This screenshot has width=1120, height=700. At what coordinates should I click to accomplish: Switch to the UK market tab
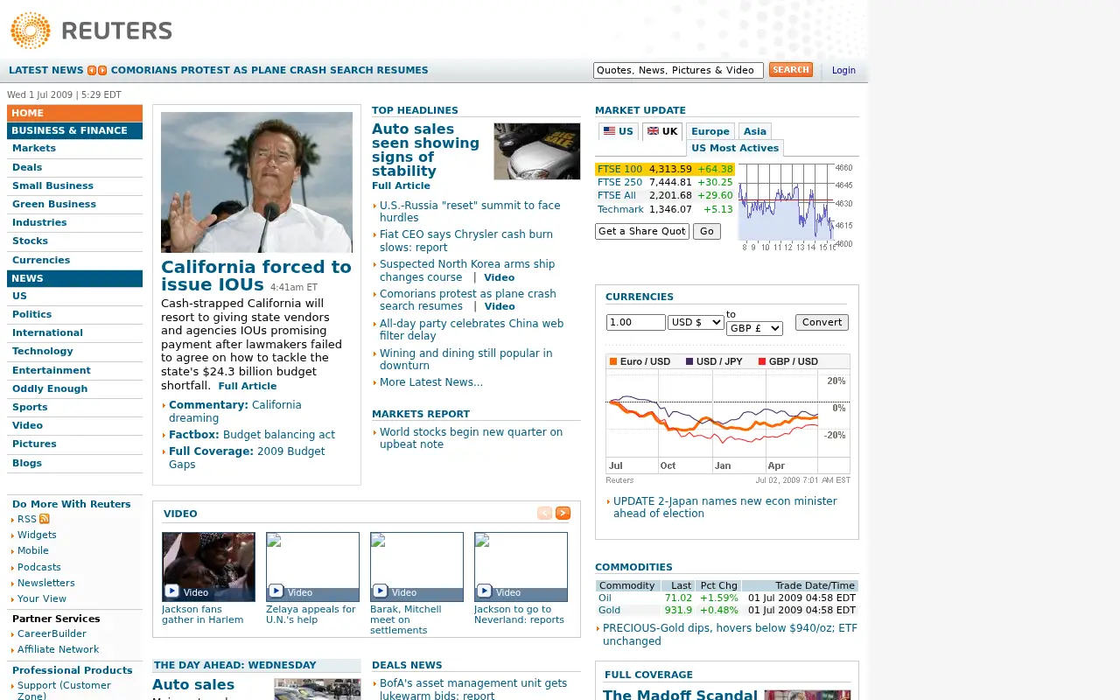point(662,131)
